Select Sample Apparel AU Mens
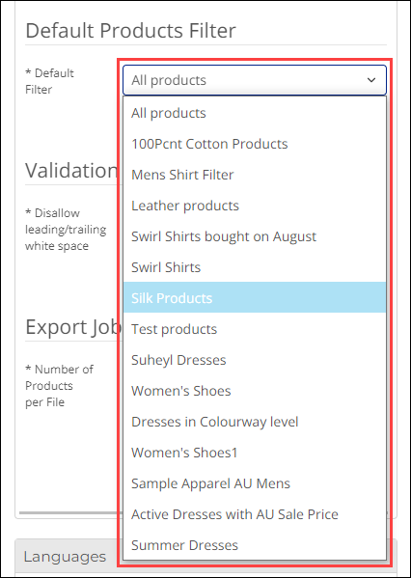The height and width of the screenshot is (578, 411). (255, 483)
